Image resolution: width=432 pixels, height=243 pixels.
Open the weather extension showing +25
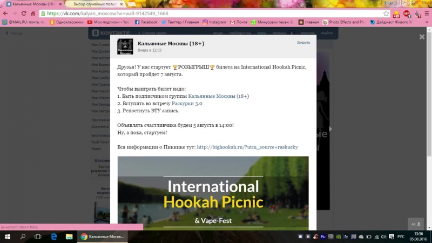(396, 14)
